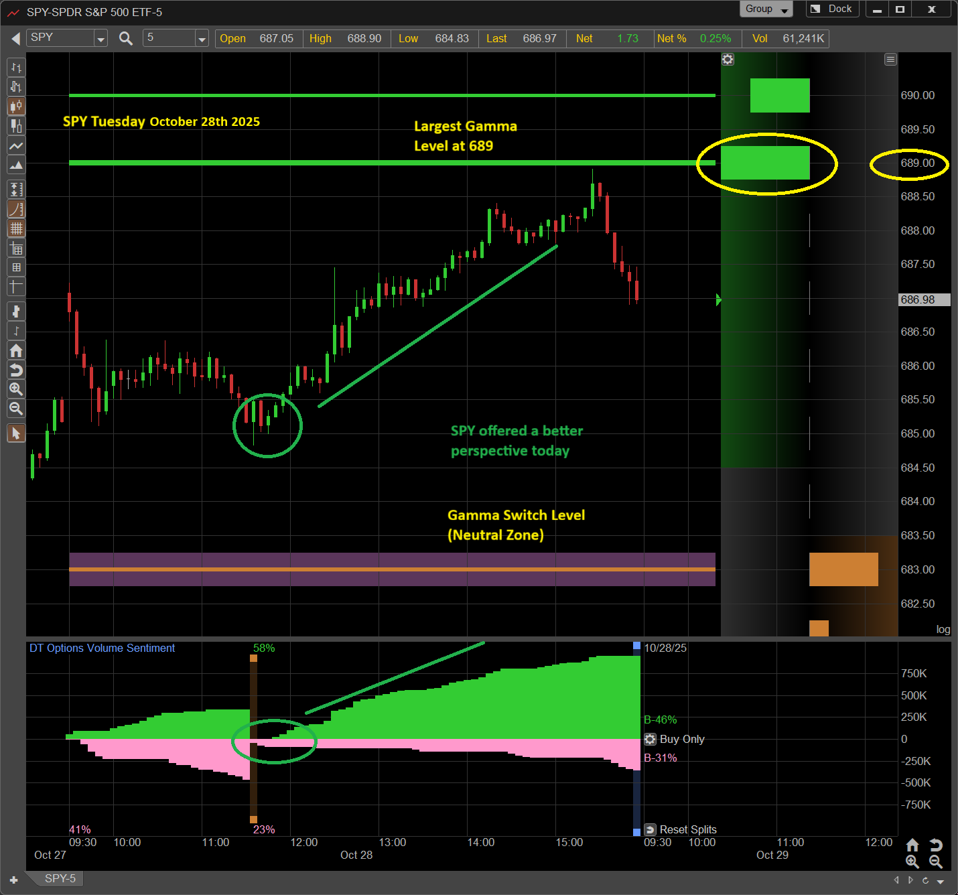Toggle the chart grid lines button

click(x=16, y=228)
